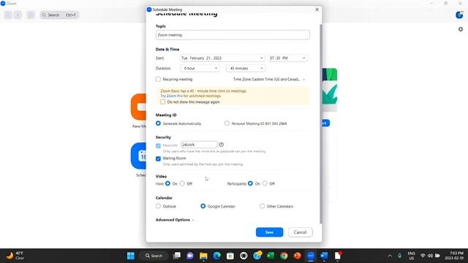This screenshot has height=263, width=468.
Task: Open the Windows Start menu
Action: (131, 256)
